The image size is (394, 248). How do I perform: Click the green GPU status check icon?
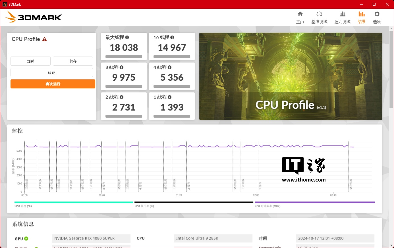tap(26, 239)
